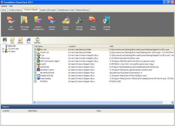Click the H/PC Connection Agent icon
Viewport: 175px width, 126px height.
click(38, 61)
